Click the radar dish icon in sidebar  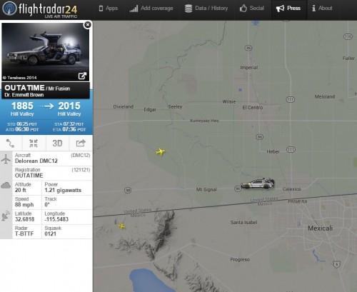6,216
